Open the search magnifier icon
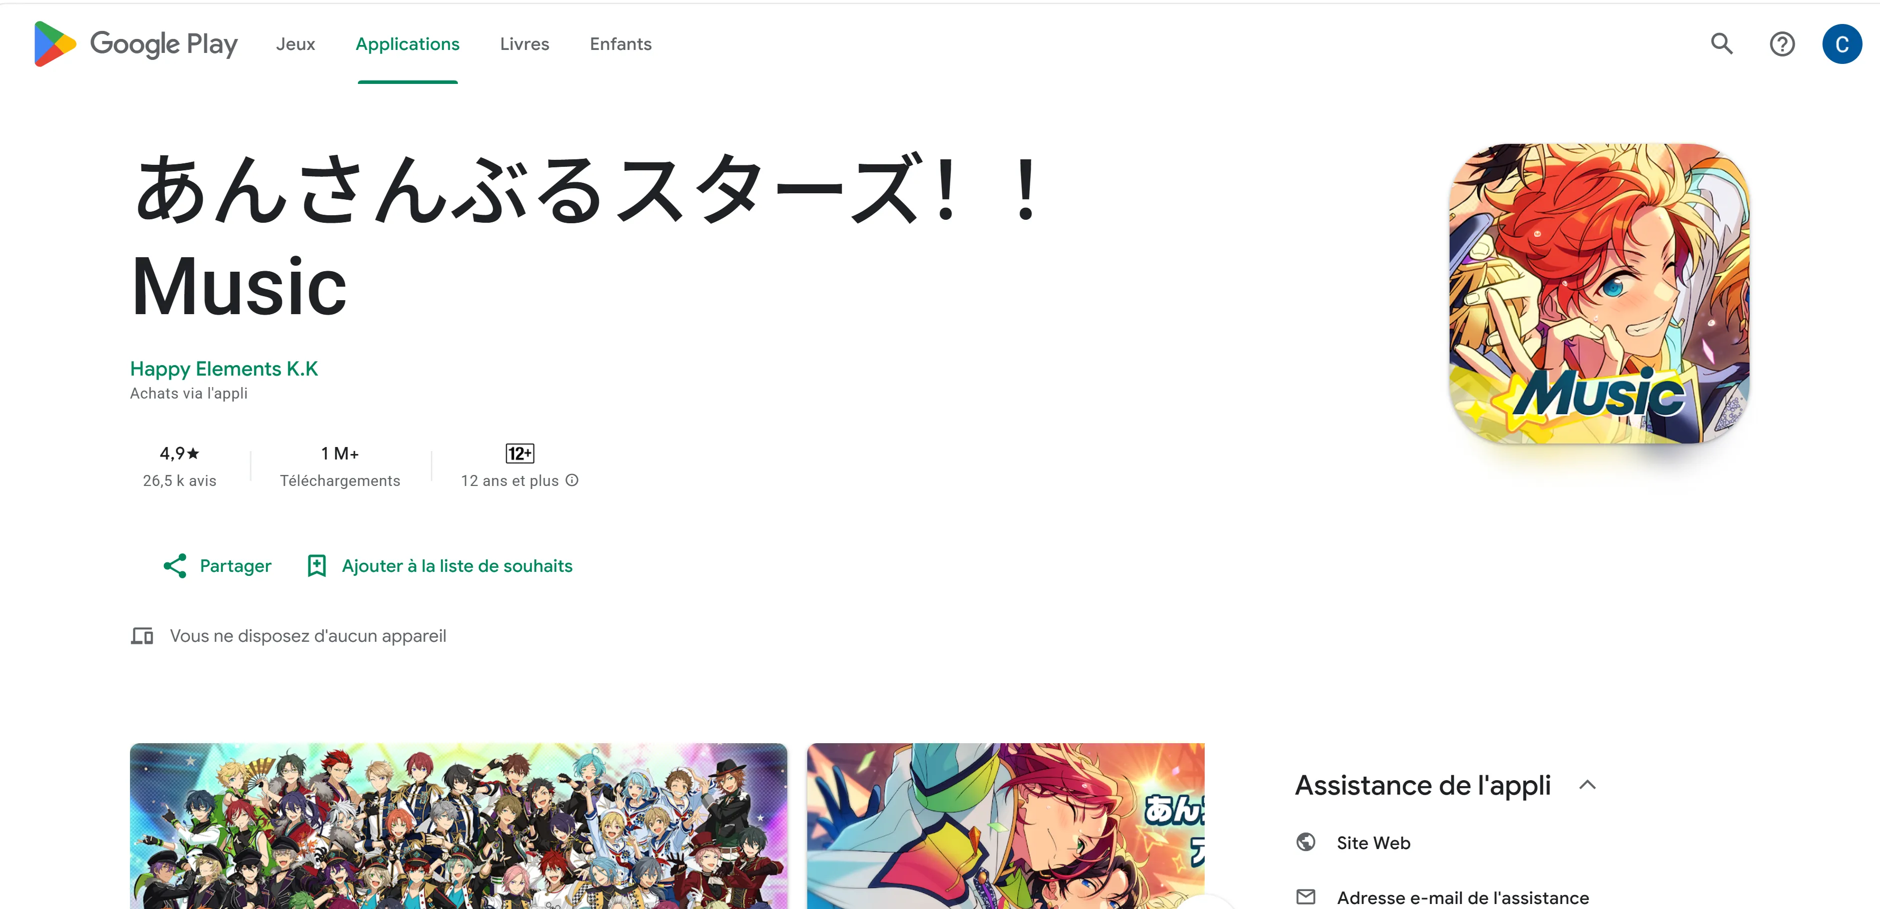Viewport: 1880px width, 909px height. point(1722,44)
